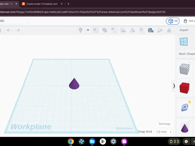This screenshot has height=146, width=195.
Task: Collapse the shapes panel with the chevron
Action: [x=174, y=86]
